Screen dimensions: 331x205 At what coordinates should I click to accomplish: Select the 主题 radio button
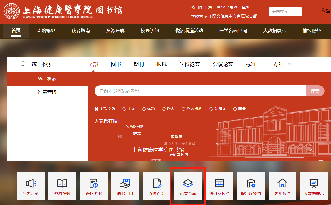(124, 109)
